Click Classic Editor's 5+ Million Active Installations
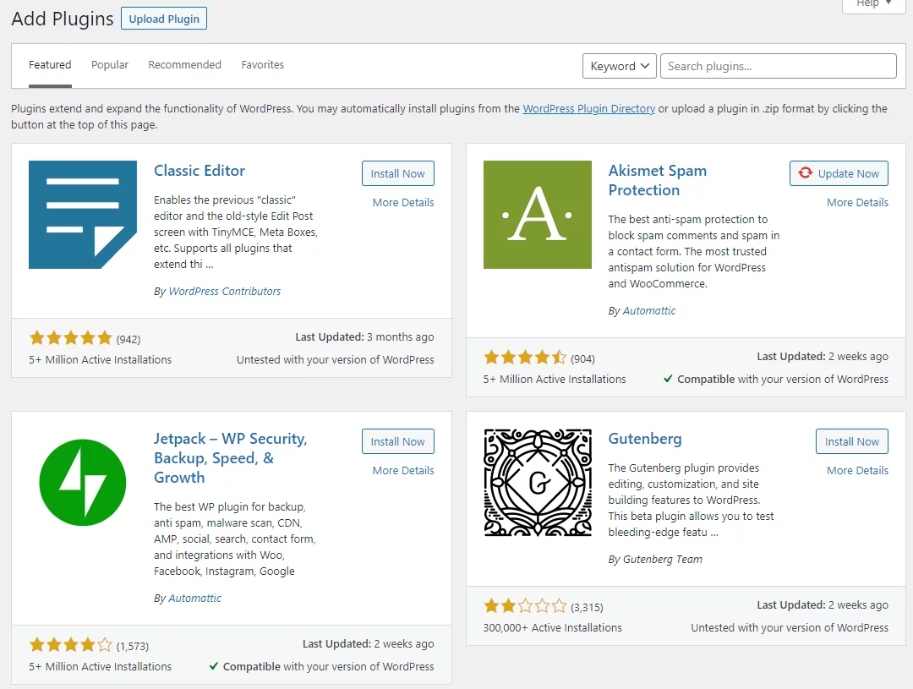Image resolution: width=913 pixels, height=689 pixels. (100, 360)
